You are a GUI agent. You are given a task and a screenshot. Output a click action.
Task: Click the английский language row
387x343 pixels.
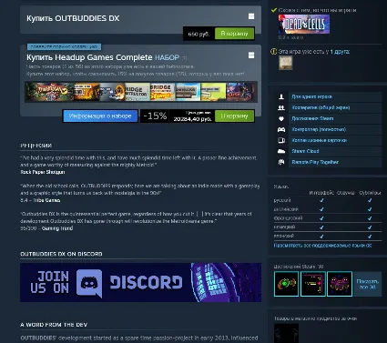point(328,209)
